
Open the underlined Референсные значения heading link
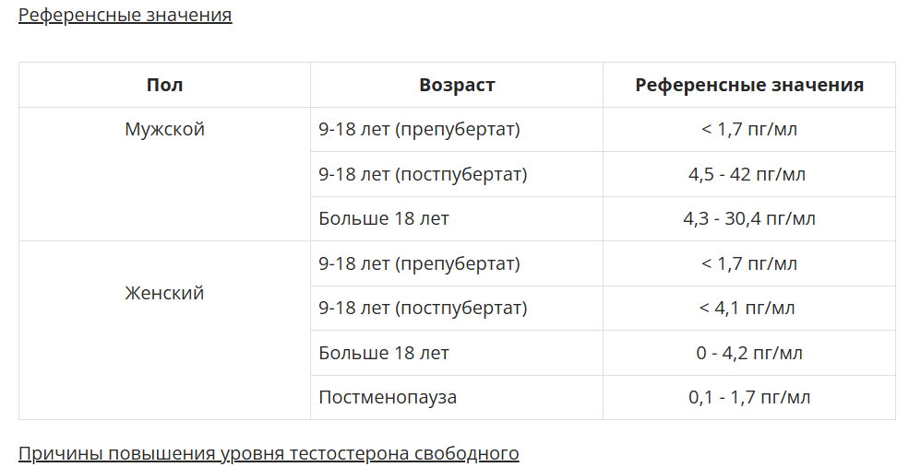coord(126,15)
